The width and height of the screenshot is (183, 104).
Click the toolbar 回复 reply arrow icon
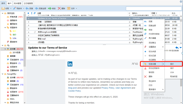(27, 8)
